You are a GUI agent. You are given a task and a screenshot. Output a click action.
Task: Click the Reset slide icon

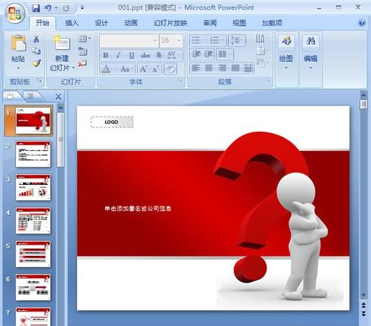[x=83, y=51]
